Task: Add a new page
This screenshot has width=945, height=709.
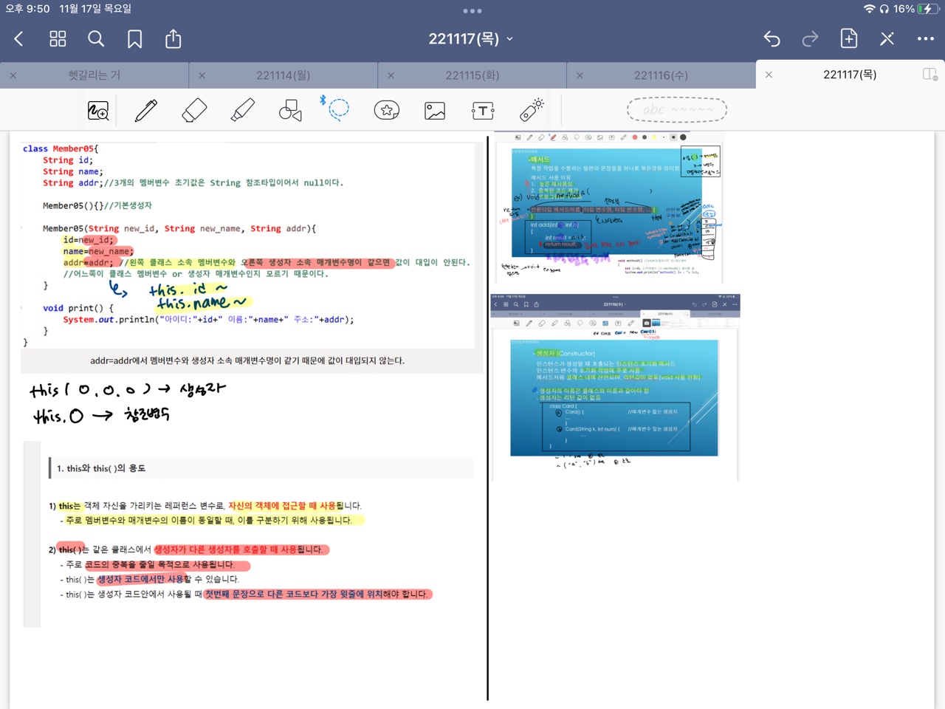Action: tap(849, 38)
